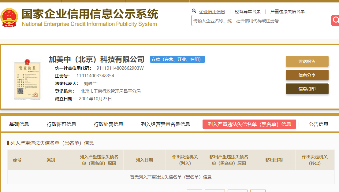Click the credit code 91110114802662903W
This screenshot has width=339, height=192.
(x=120, y=68)
